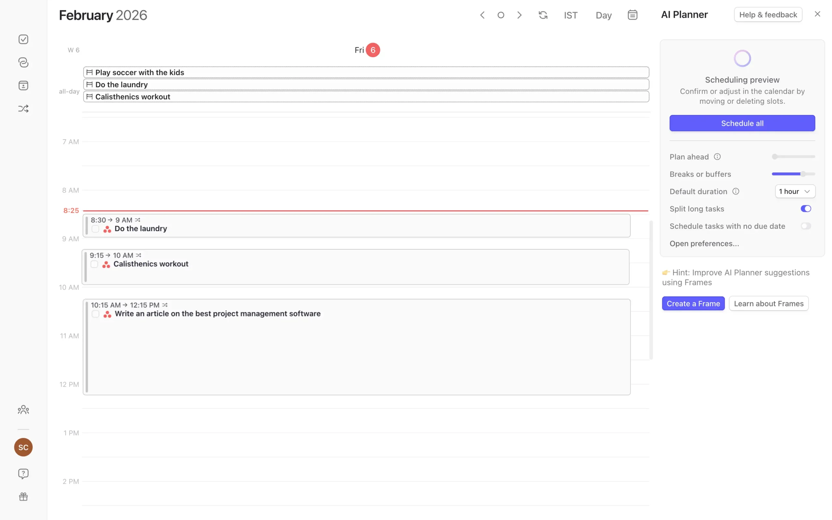The height and width of the screenshot is (520, 832).
Task: Open the contacts card icon in sidebar
Action: (x=23, y=85)
